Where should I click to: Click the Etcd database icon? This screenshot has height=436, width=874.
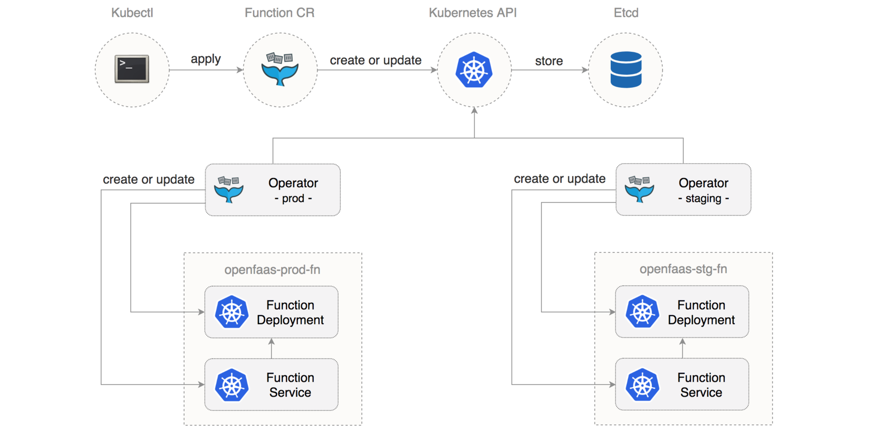[626, 70]
